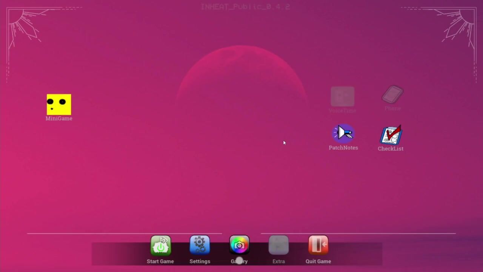Click the faded VoiceTime icon
This screenshot has width=483, height=272.
[343, 97]
